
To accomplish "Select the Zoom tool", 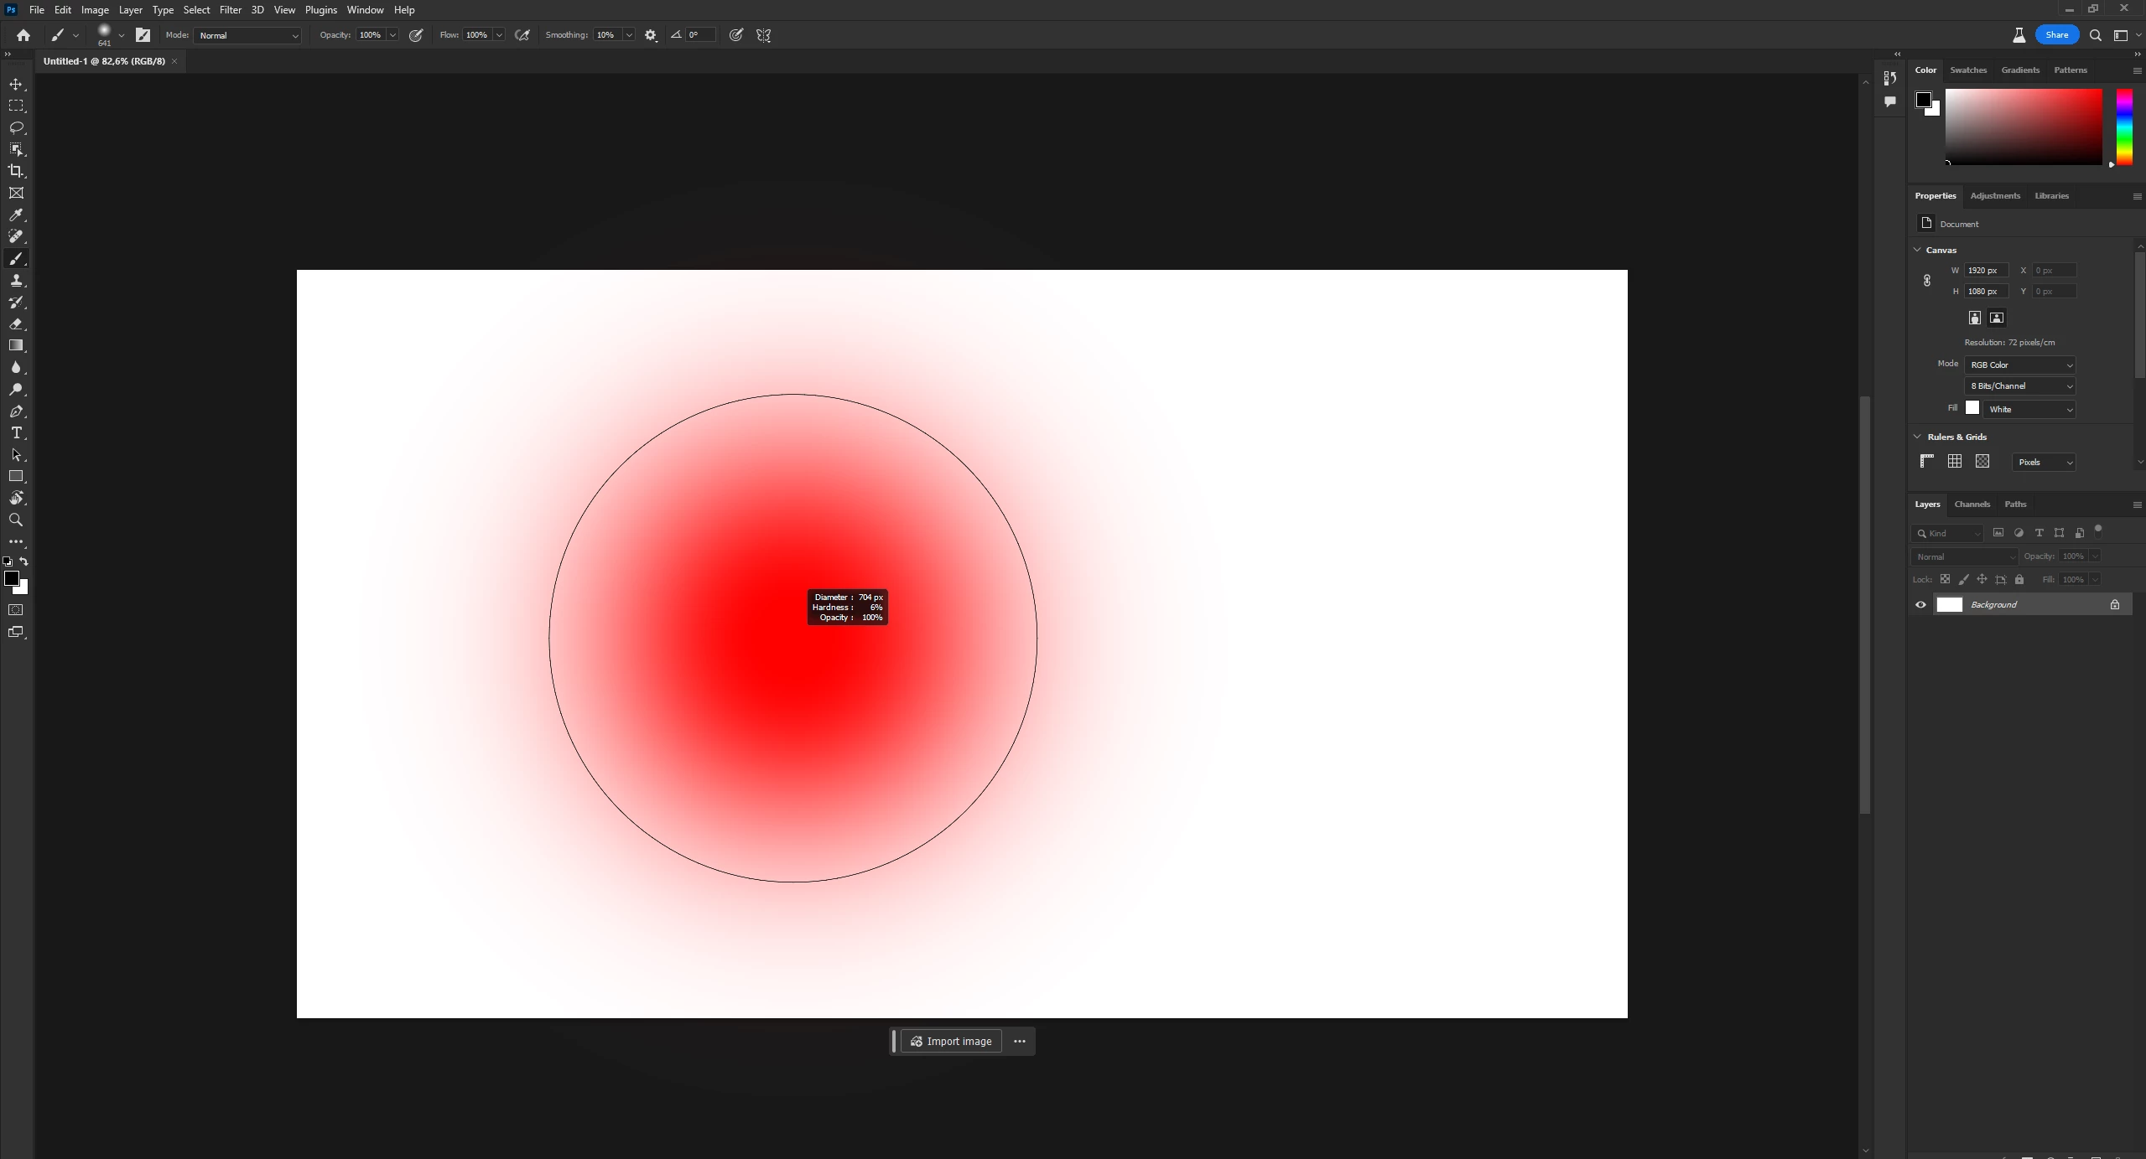I will 16,520.
